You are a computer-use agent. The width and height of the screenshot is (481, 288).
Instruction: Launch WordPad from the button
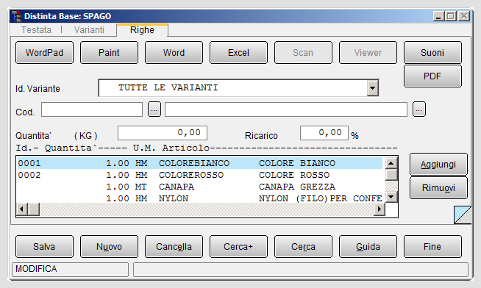[44, 53]
